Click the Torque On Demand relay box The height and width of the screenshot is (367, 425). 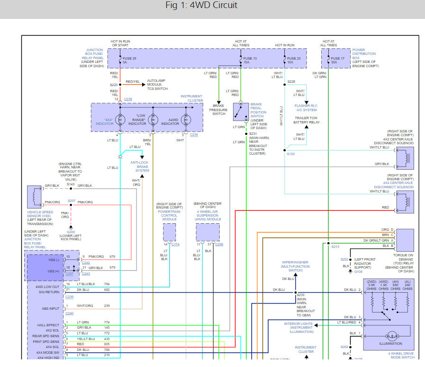[405, 240]
